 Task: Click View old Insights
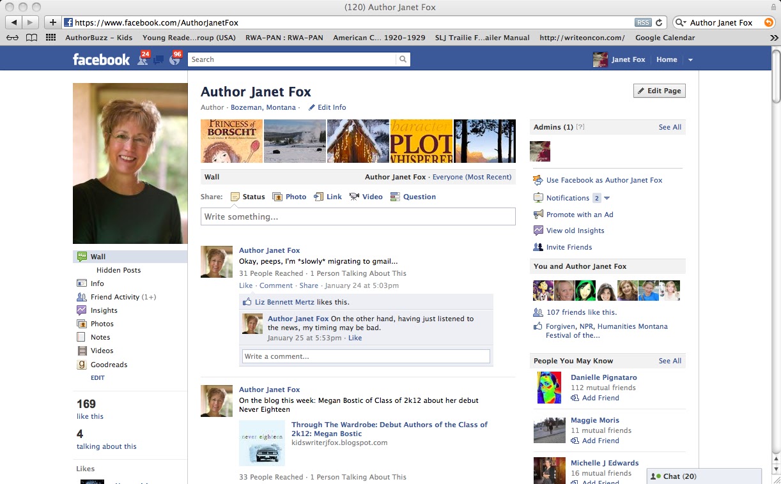pyautogui.click(x=575, y=231)
